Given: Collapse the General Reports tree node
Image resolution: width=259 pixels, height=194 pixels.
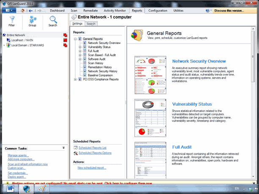Looking at the screenshot, I should point(75,39).
